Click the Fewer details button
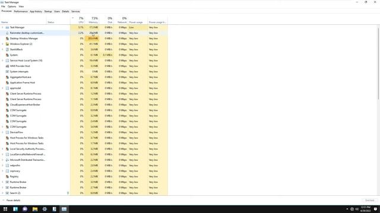380x213 pixels. pos(11,201)
